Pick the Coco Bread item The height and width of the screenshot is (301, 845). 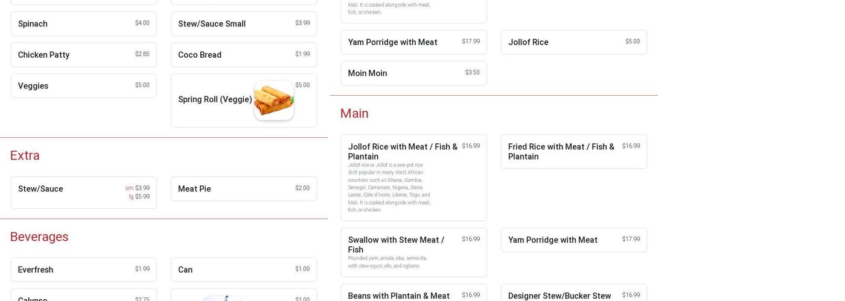[243, 55]
